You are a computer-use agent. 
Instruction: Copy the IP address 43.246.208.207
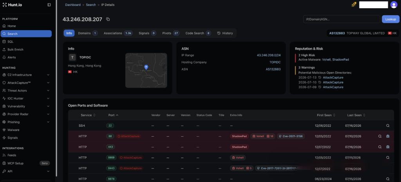(108, 19)
